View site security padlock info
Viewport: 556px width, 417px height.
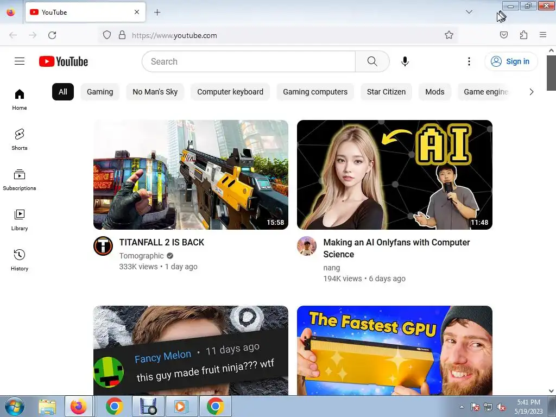pos(122,35)
